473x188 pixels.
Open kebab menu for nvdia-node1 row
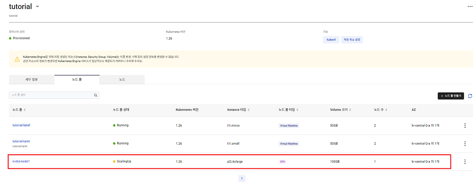coord(465,162)
